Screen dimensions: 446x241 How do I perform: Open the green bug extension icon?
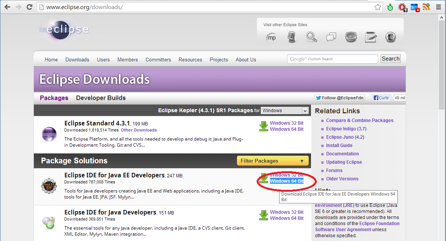[390, 7]
